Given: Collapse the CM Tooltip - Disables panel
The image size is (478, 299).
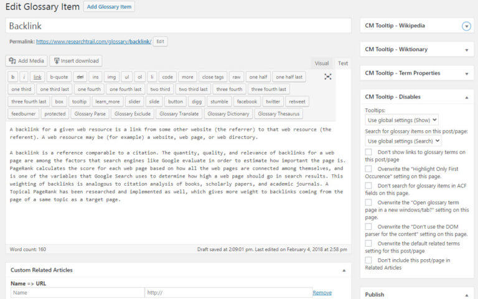Looking at the screenshot, I should 466,97.
